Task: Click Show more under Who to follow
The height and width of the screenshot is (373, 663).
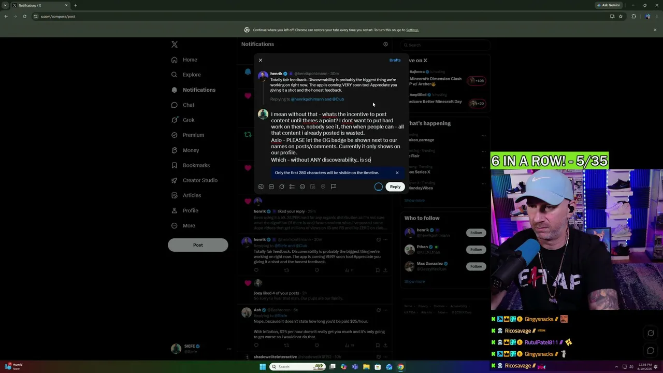Action: 414,281
